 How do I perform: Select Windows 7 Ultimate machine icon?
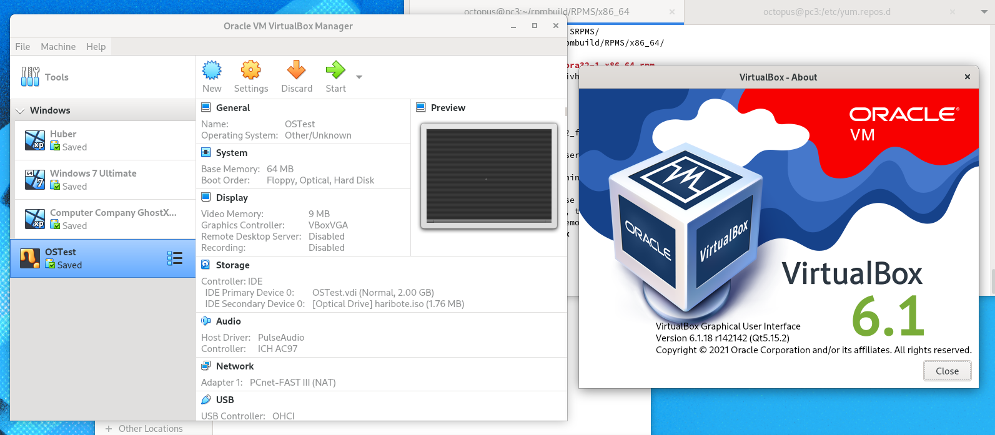[x=35, y=180]
